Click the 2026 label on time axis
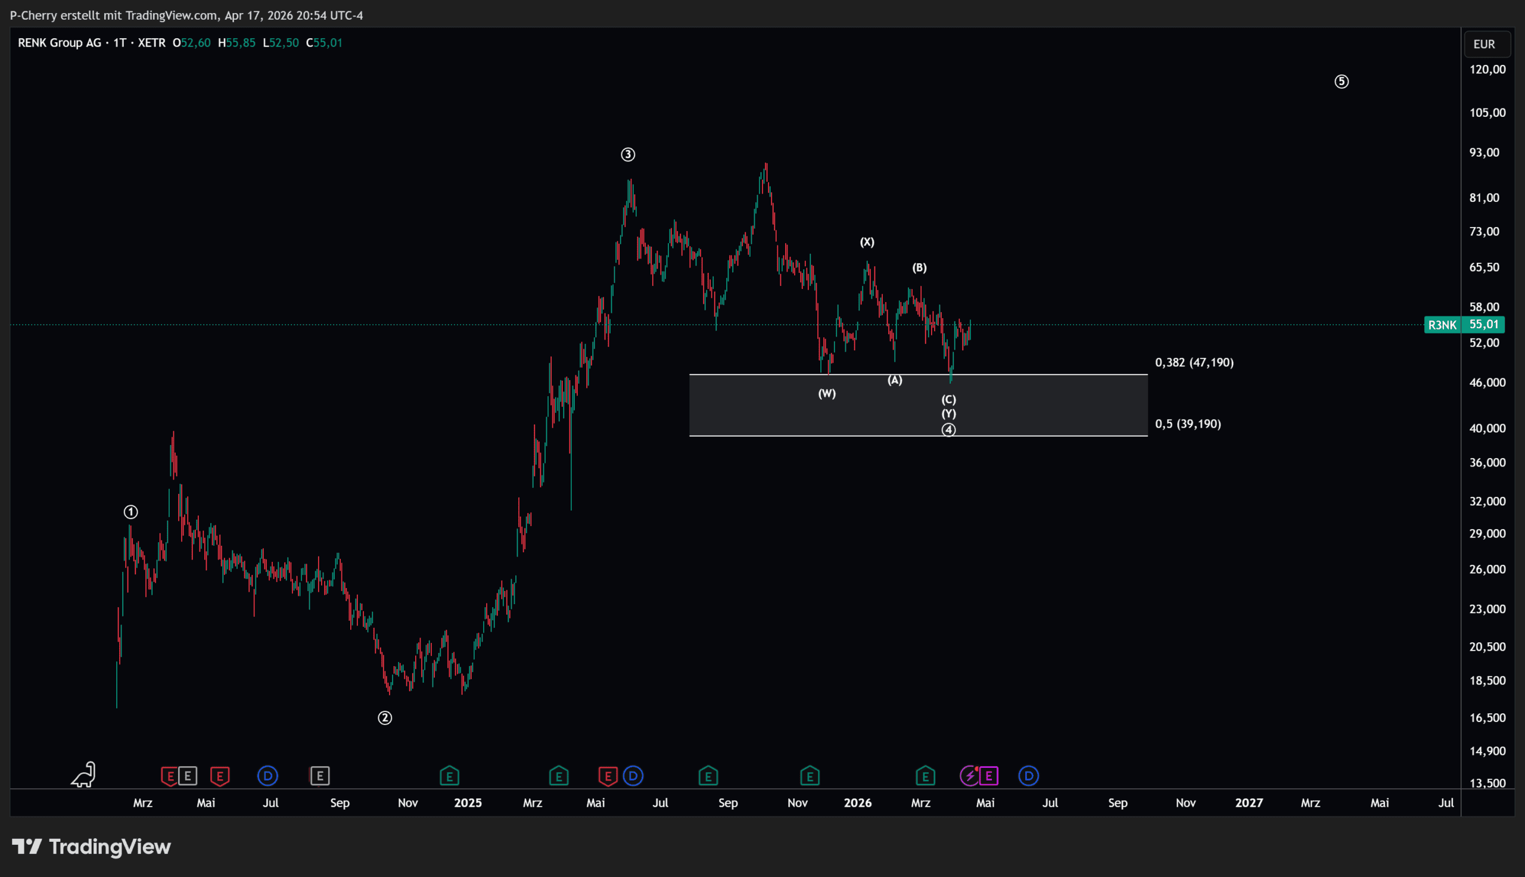The image size is (1525, 877). [857, 803]
